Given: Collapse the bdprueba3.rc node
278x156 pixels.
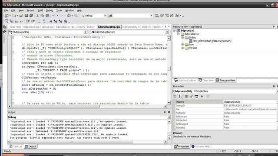Looking at the screenshot, I should pyautogui.click(x=179, y=34).
